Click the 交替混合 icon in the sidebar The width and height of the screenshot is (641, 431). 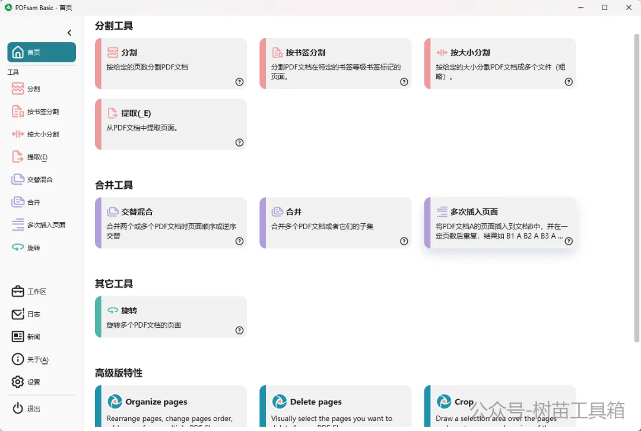click(x=18, y=179)
